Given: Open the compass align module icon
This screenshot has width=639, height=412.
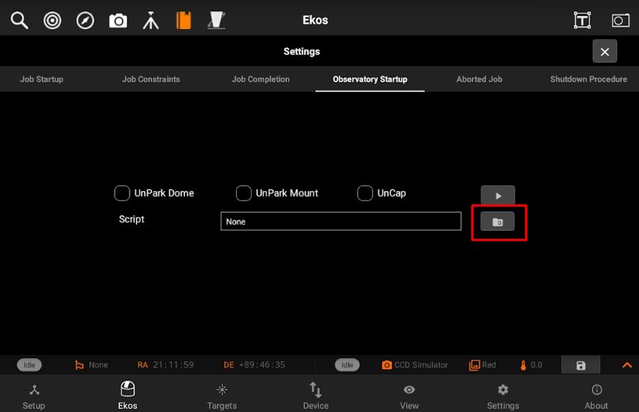Looking at the screenshot, I should point(85,20).
